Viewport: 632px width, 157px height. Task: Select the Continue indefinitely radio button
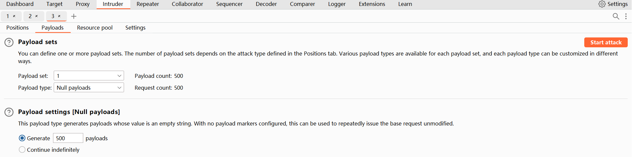click(22, 150)
